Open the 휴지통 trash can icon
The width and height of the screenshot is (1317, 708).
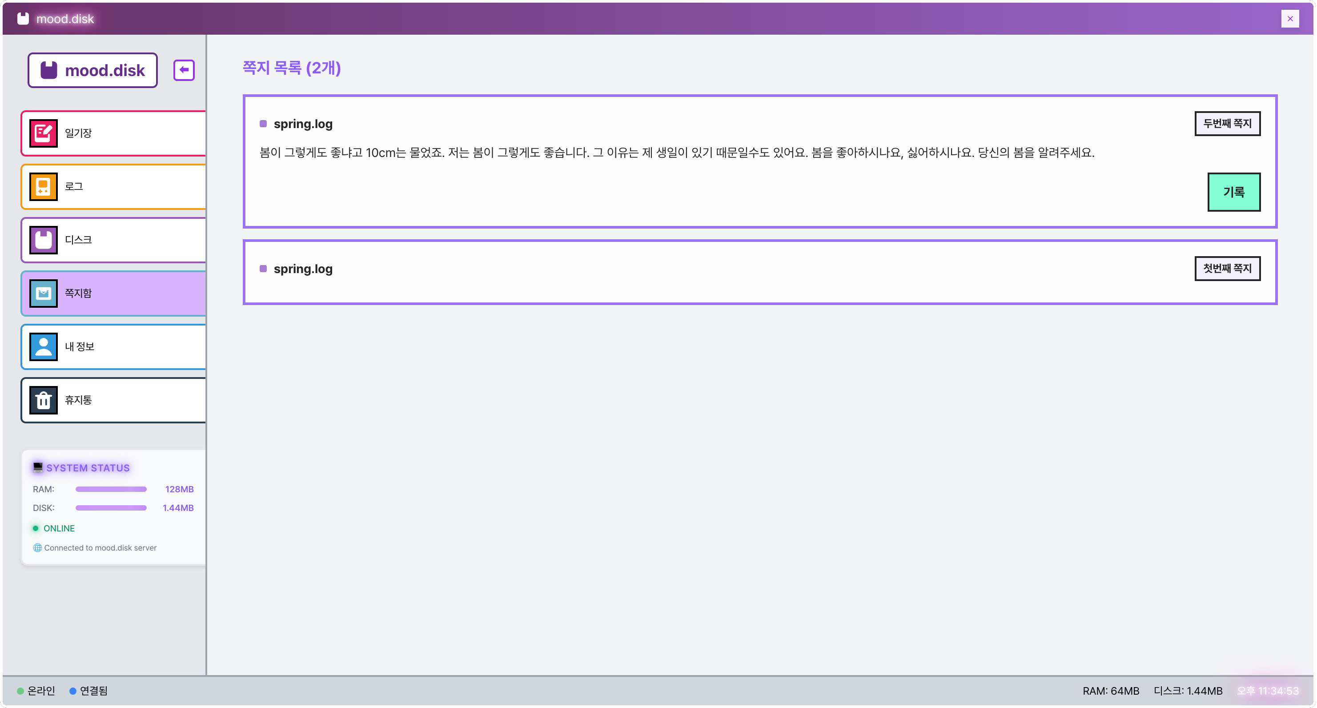click(x=44, y=400)
